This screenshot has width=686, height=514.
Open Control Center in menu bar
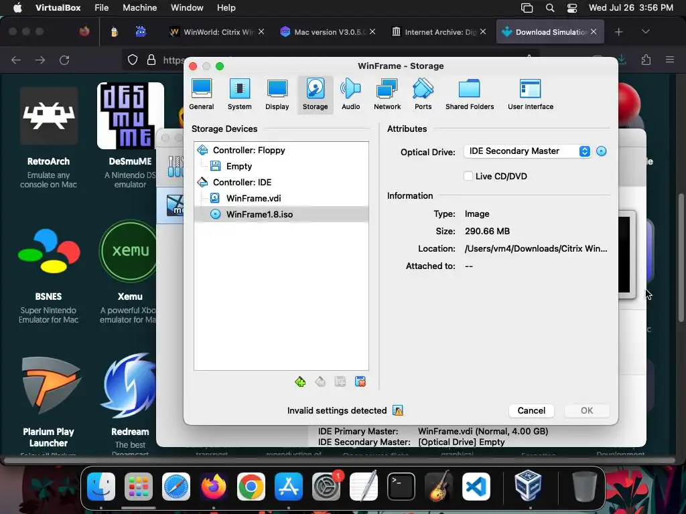(572, 8)
